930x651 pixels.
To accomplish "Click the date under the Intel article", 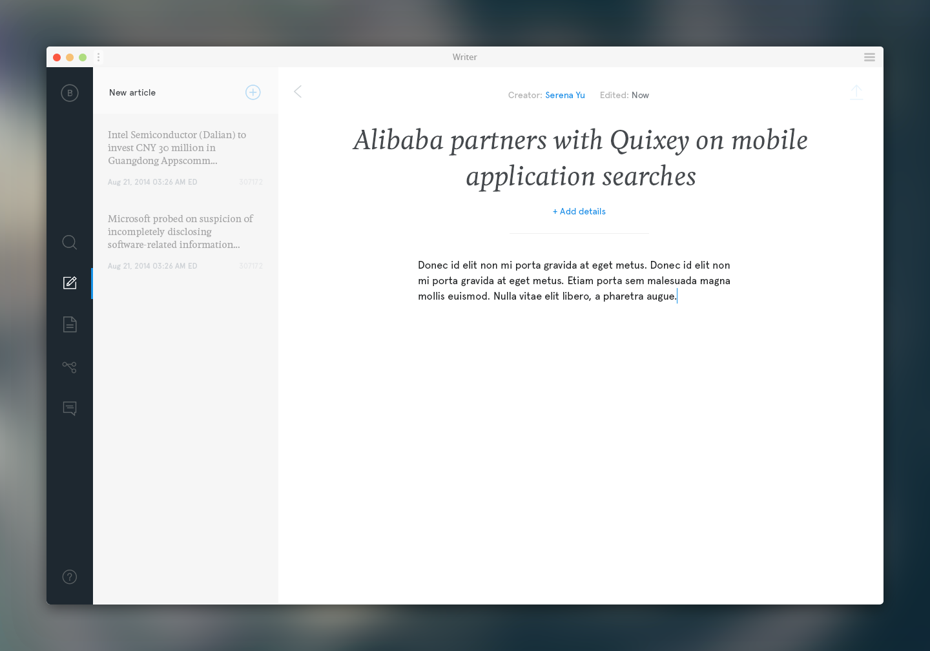I will click(152, 182).
